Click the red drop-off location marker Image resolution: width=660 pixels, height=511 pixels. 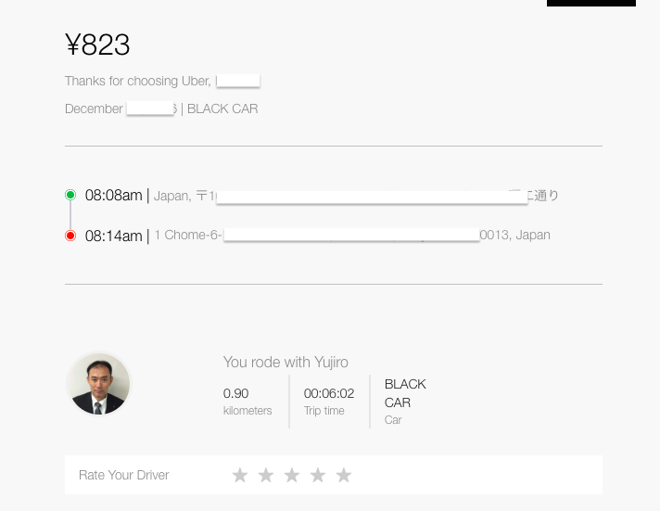pos(70,236)
